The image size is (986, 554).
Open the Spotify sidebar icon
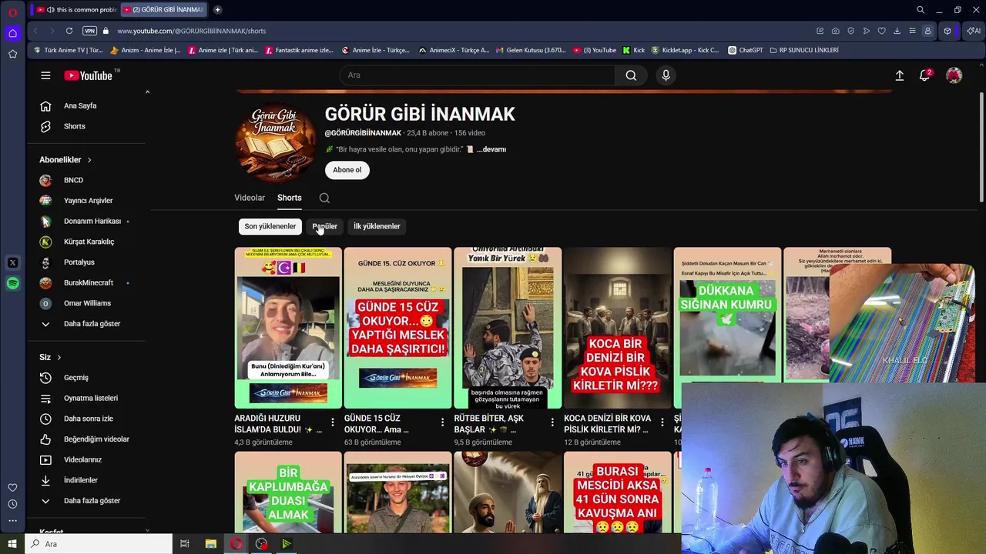pyautogui.click(x=12, y=283)
